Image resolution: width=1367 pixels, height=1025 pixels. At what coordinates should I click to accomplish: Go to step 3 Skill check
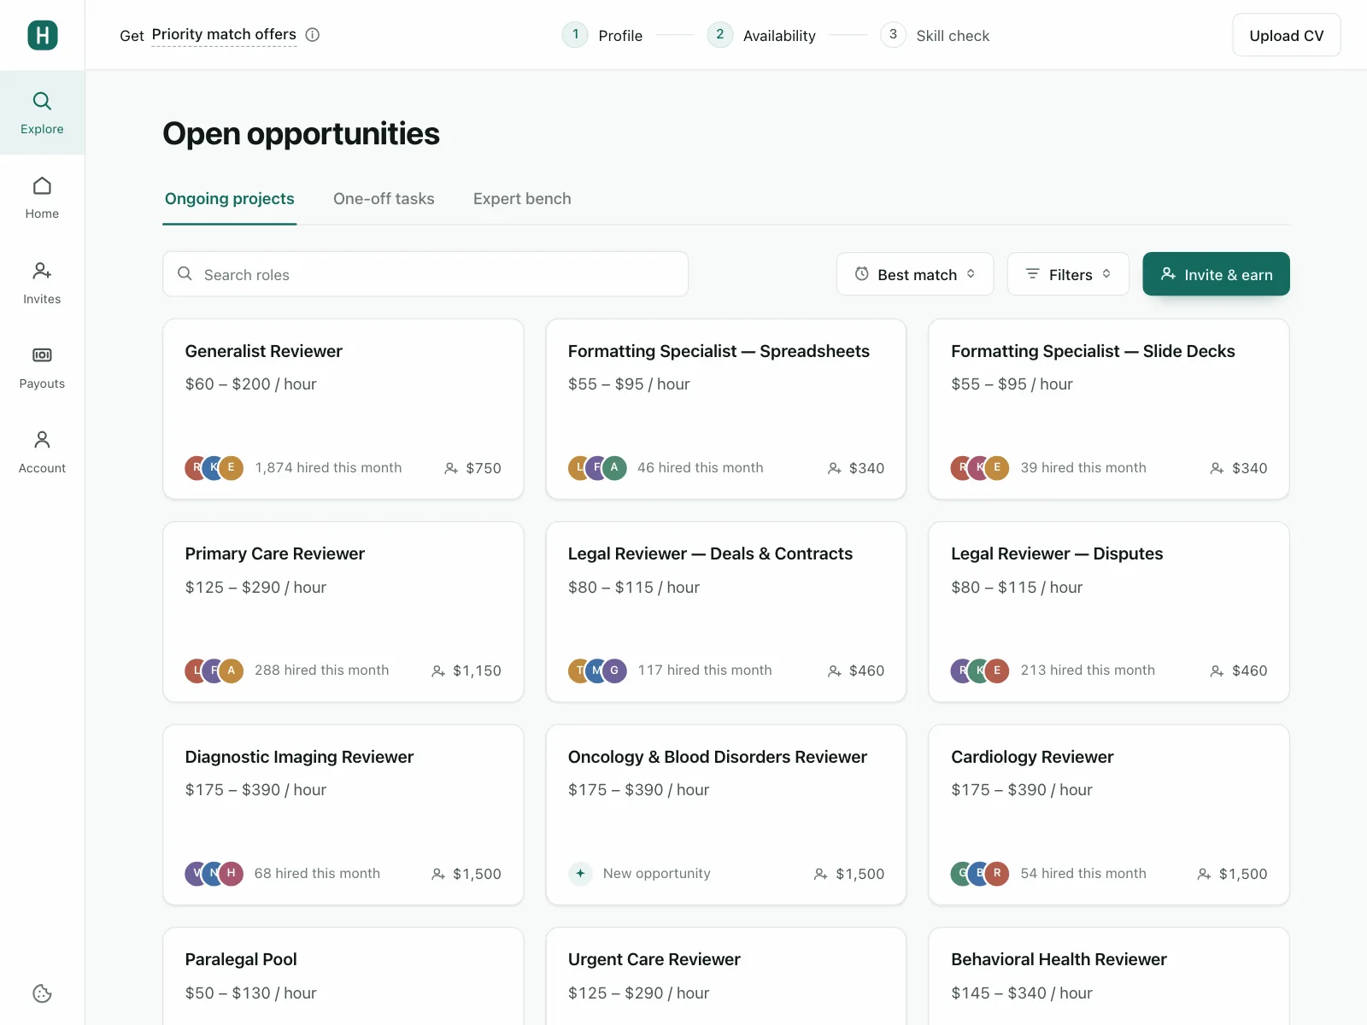coord(935,35)
